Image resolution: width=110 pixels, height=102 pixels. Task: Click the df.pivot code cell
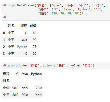click(x=56, y=66)
